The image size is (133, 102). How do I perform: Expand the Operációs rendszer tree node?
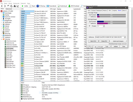point(1,17)
